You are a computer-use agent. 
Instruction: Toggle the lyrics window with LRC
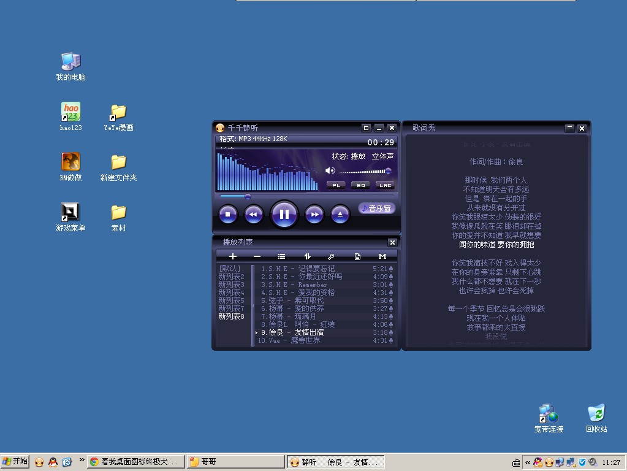pyautogui.click(x=385, y=185)
